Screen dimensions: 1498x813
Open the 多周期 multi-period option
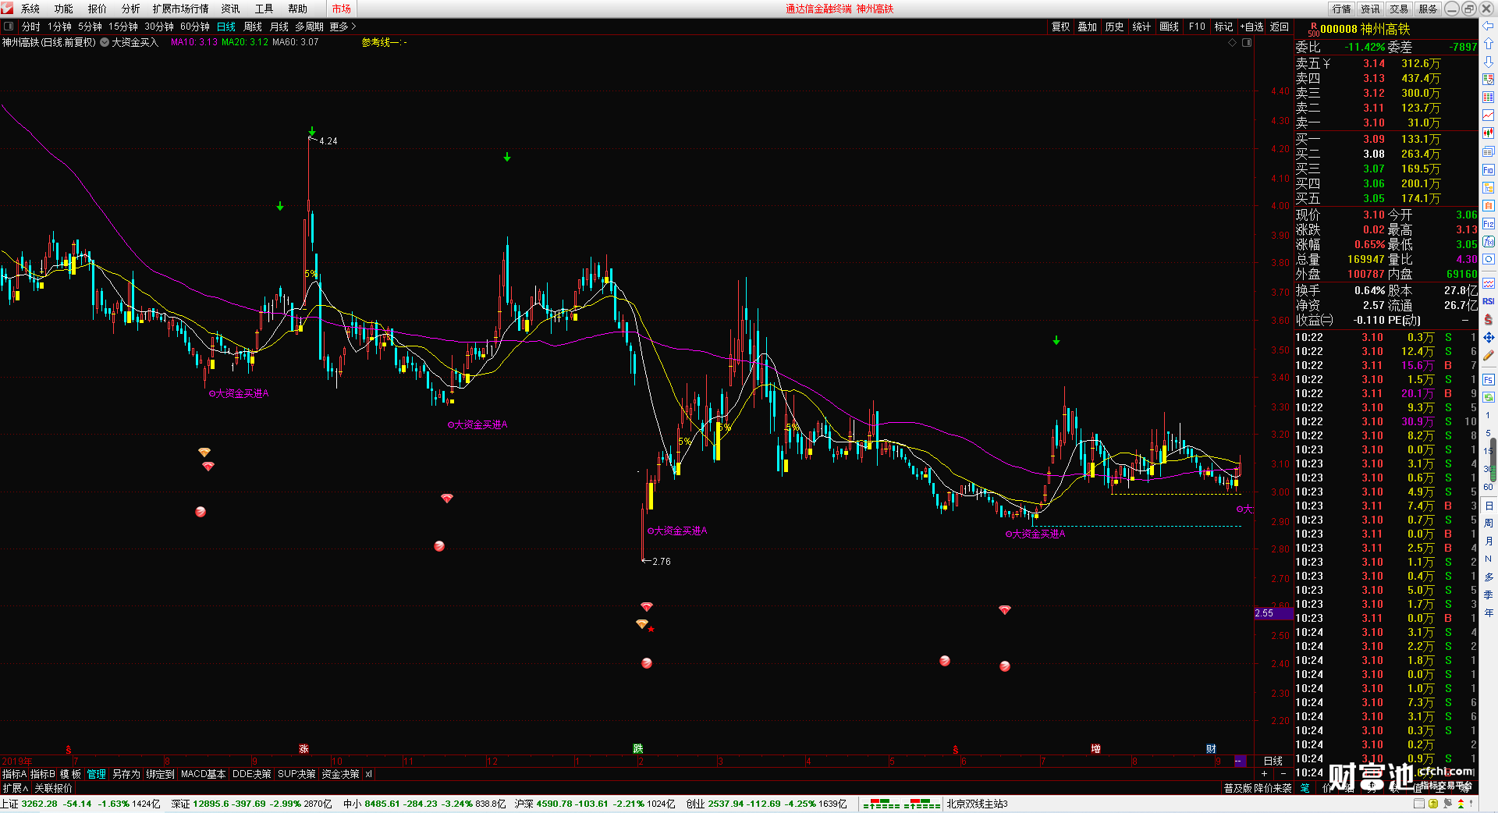309,27
